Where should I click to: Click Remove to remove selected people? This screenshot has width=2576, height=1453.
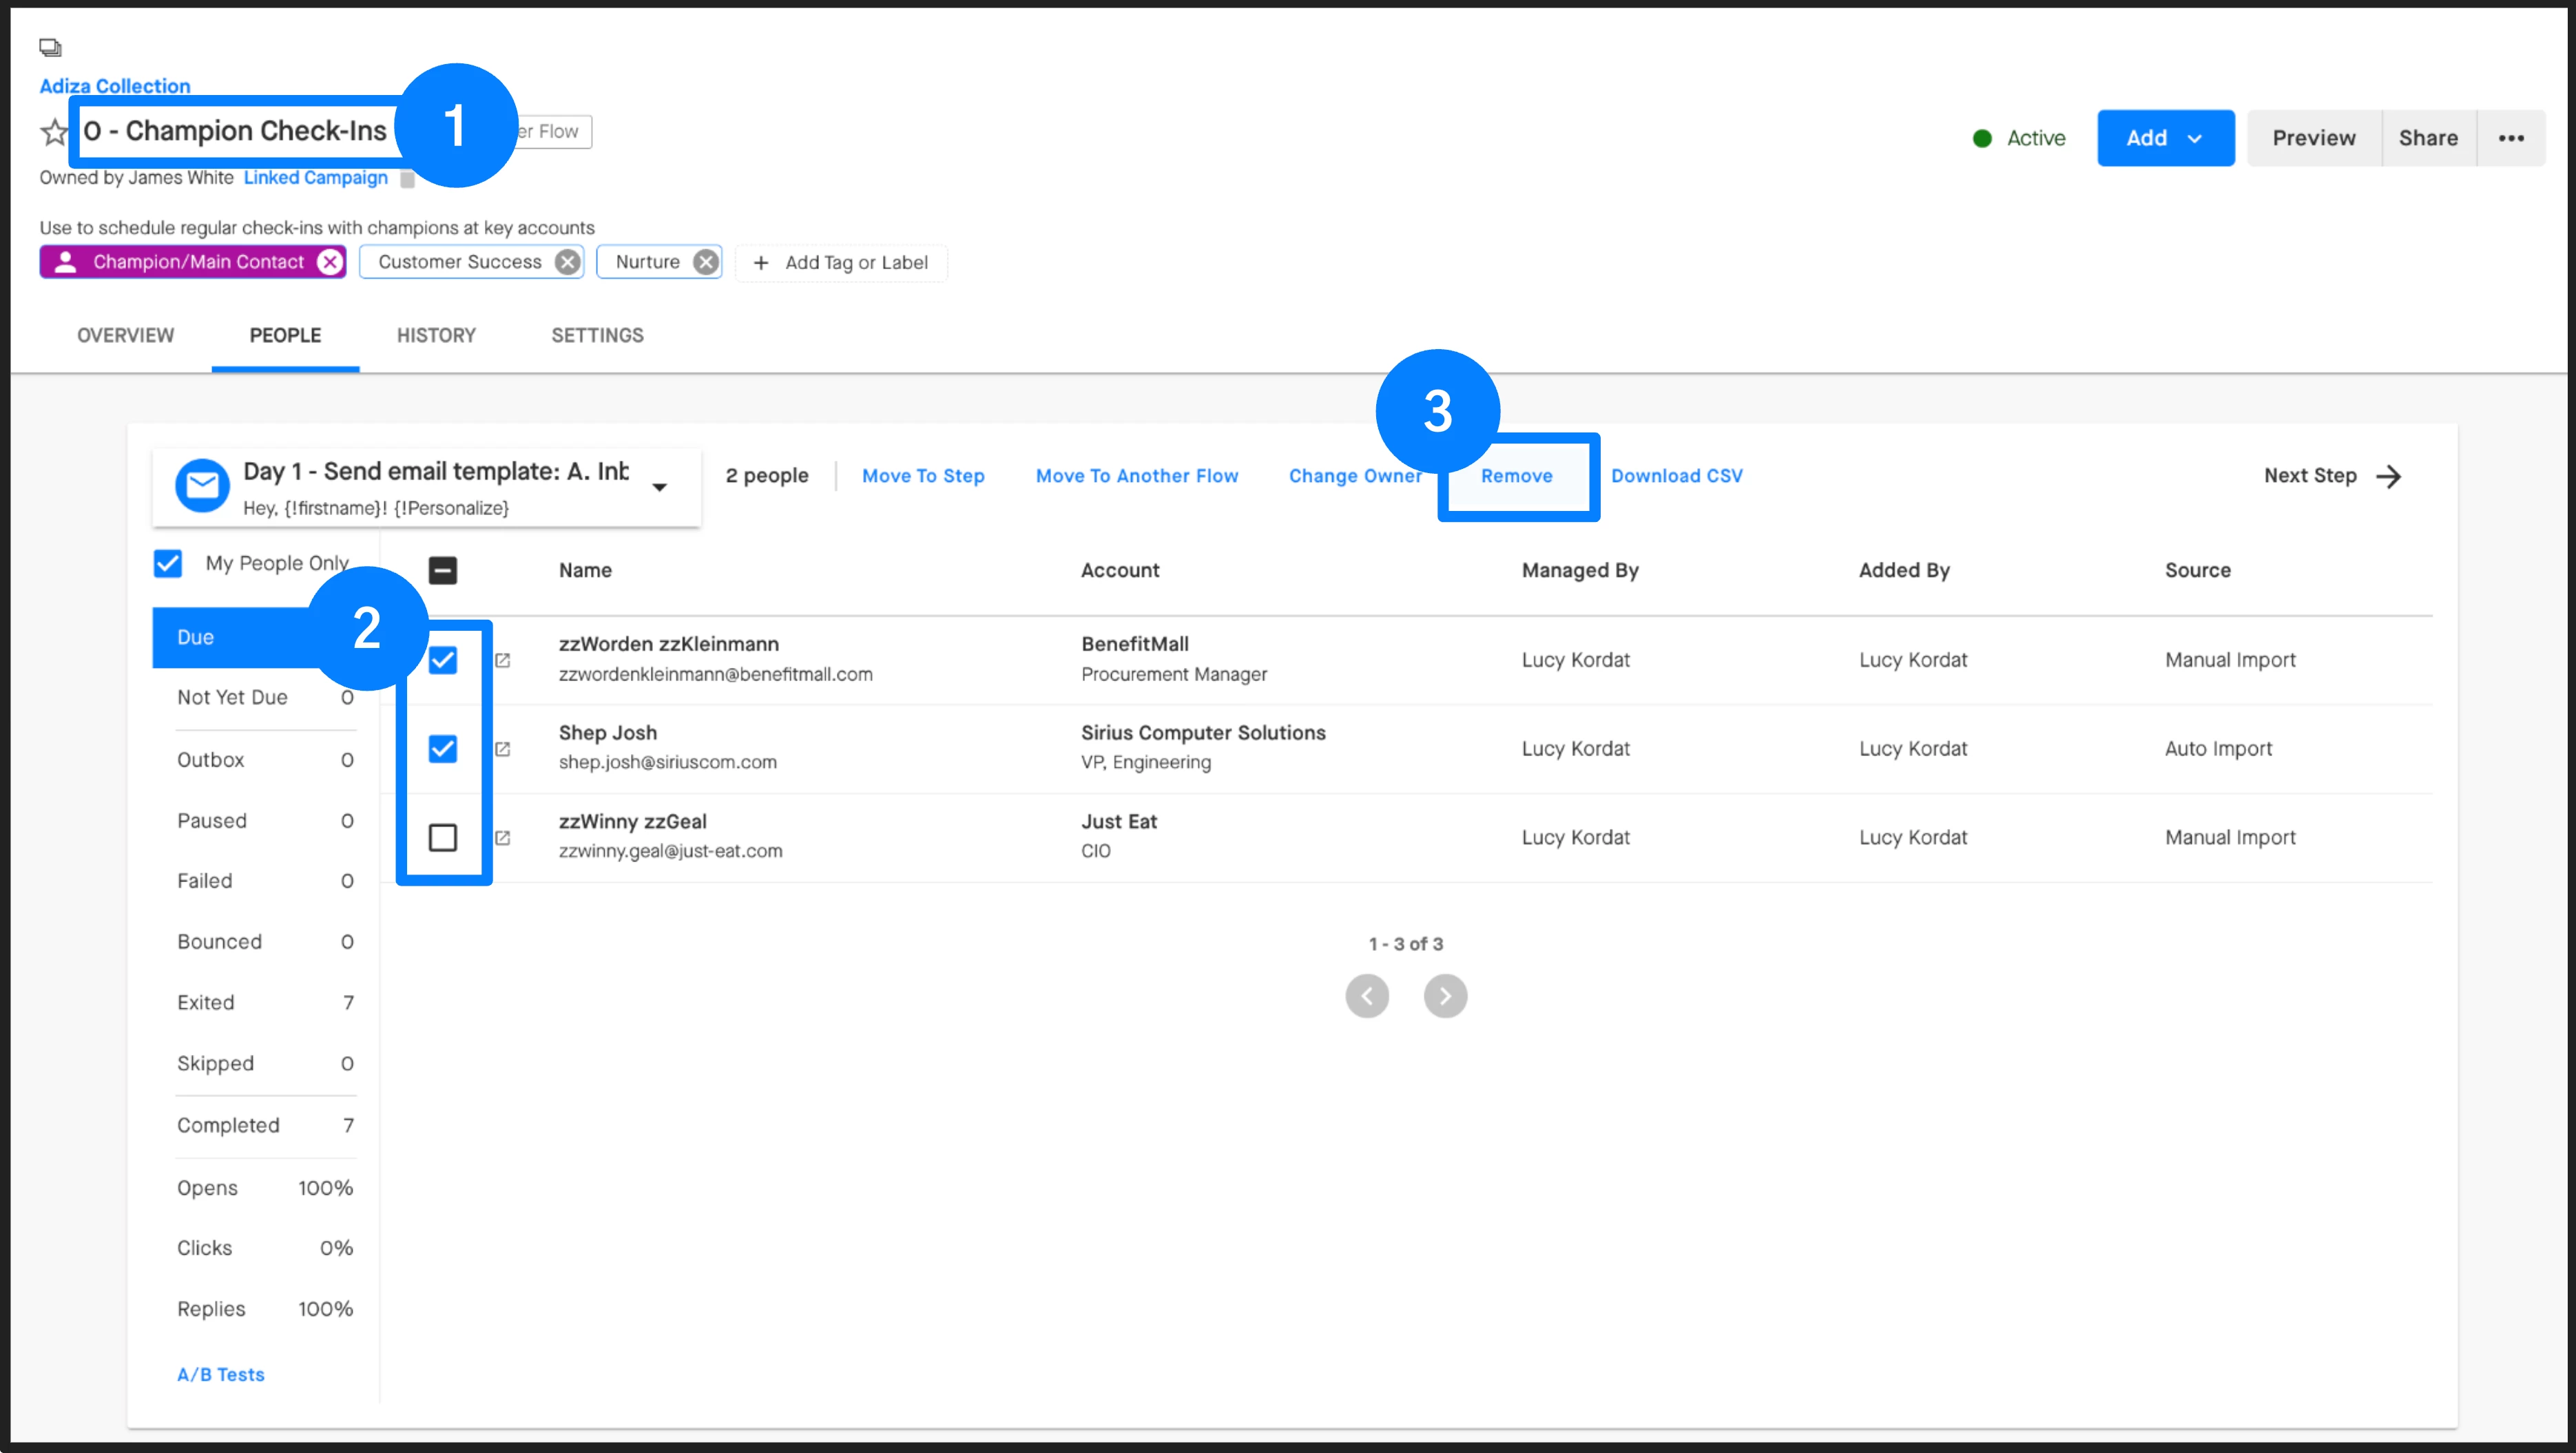tap(1516, 476)
